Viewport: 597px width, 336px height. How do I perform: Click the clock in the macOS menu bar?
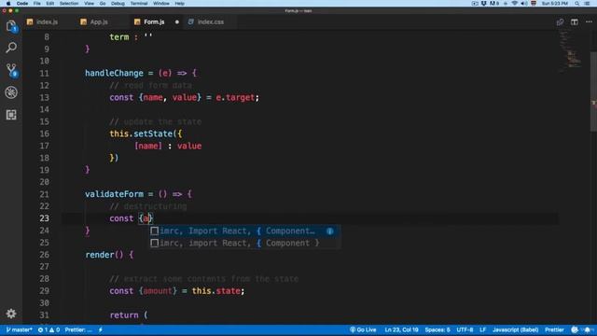coord(555,4)
